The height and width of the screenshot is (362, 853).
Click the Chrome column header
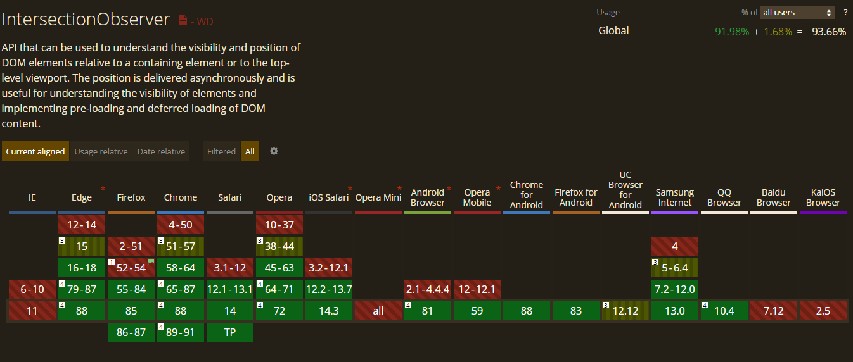181,197
